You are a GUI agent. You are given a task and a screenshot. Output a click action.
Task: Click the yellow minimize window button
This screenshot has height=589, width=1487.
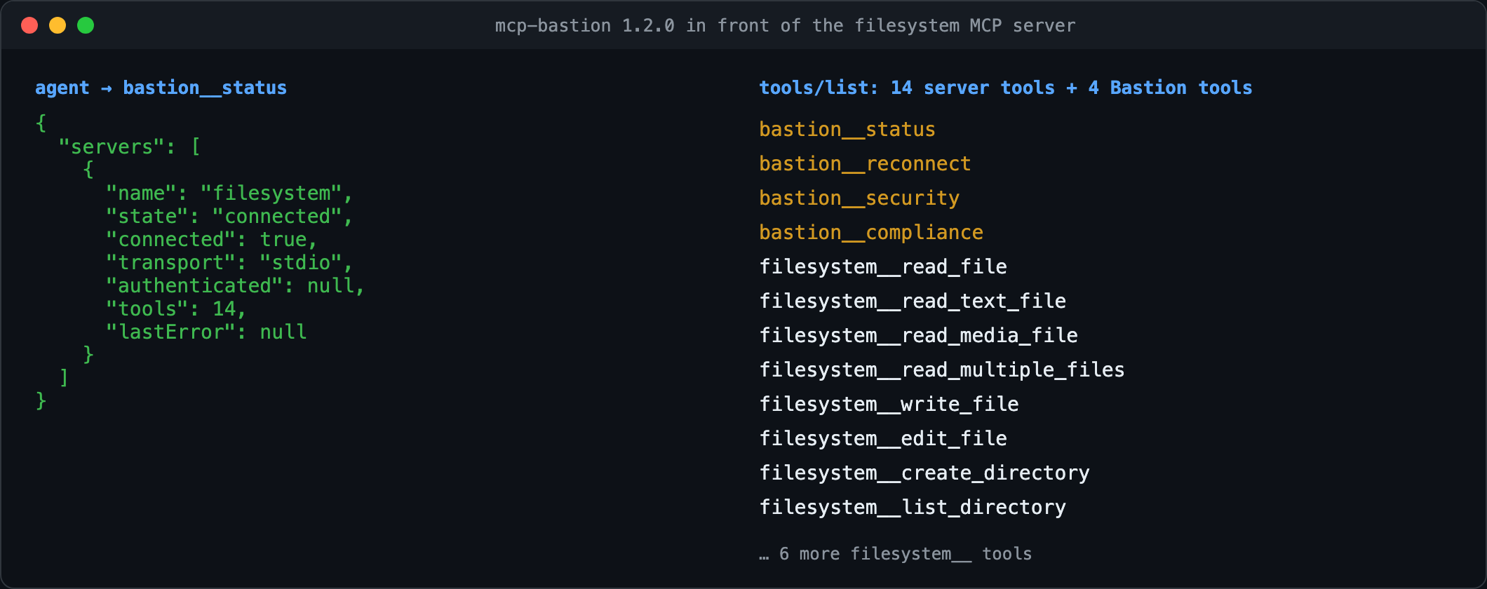pos(58,25)
